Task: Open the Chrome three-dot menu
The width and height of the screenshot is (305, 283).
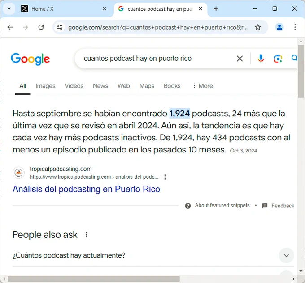Action: [295, 27]
